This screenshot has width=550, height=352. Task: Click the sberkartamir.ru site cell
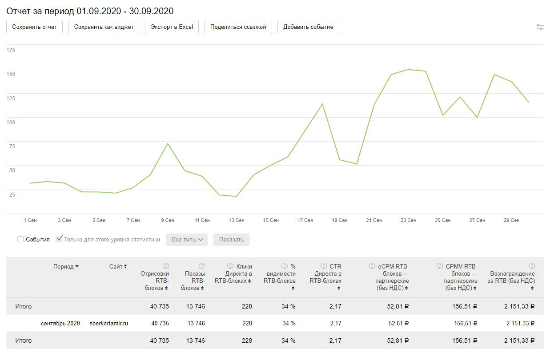[108, 323]
